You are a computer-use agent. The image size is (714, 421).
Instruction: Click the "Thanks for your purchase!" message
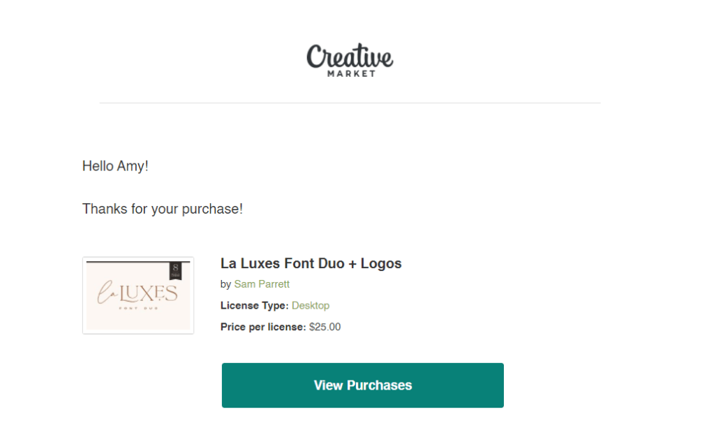[x=163, y=208]
